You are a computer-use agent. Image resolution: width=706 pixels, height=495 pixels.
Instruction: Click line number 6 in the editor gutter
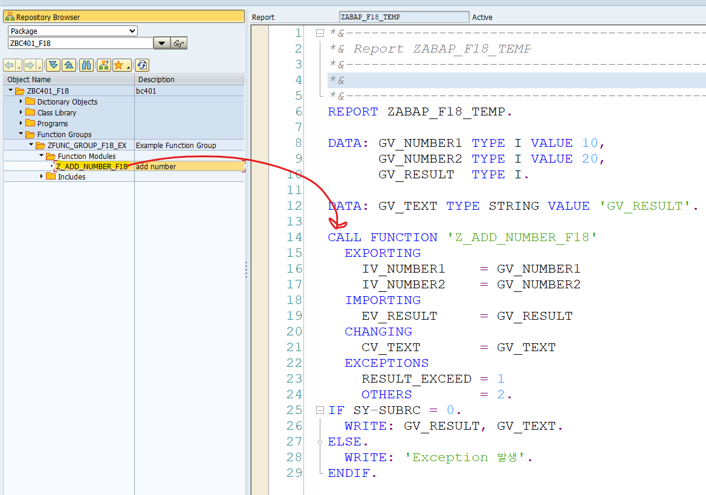tap(299, 111)
